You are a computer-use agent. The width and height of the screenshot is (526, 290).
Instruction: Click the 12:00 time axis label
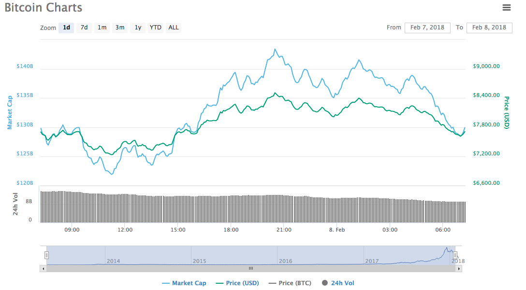pyautogui.click(x=125, y=230)
